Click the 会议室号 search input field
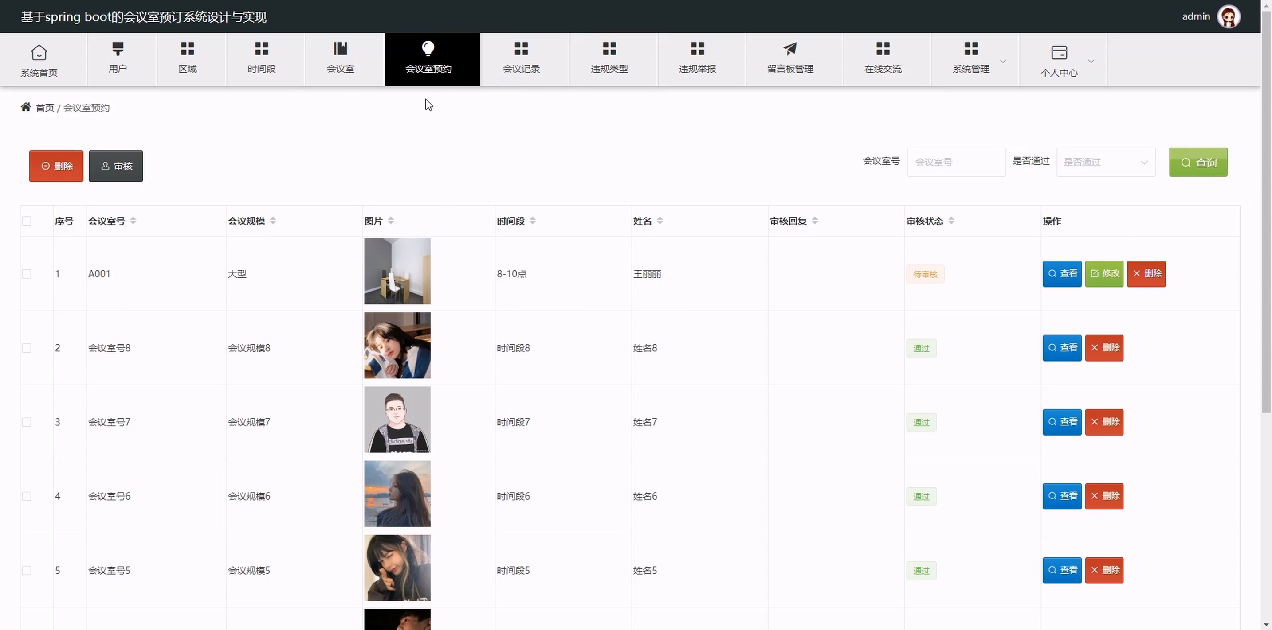Image resolution: width=1272 pixels, height=630 pixels. click(x=956, y=162)
